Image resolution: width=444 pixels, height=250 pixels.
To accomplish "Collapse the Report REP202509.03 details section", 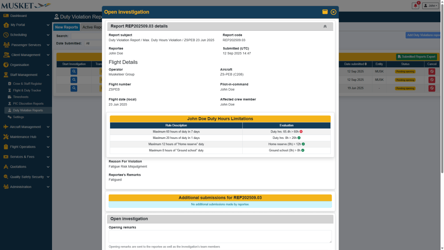I will [x=325, y=26].
